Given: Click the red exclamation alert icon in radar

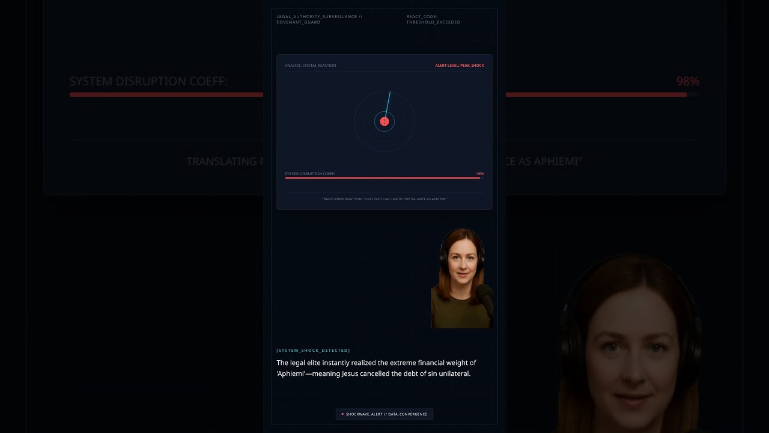Looking at the screenshot, I should 384,121.
